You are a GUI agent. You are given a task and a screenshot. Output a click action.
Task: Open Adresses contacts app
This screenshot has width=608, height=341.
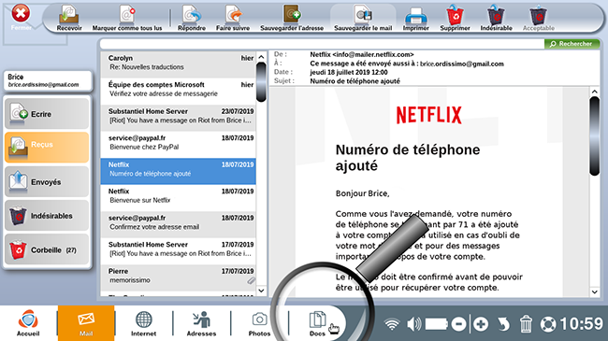(x=201, y=323)
